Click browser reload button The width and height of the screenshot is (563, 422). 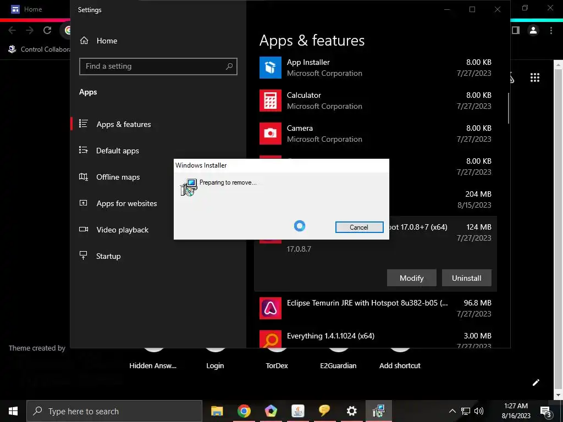47,30
